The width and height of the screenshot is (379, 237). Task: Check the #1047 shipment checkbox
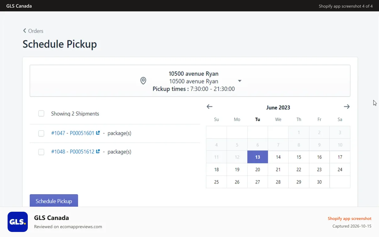pyautogui.click(x=41, y=133)
